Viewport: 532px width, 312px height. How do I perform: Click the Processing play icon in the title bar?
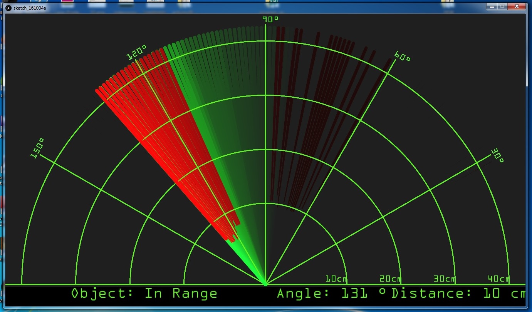click(x=8, y=8)
